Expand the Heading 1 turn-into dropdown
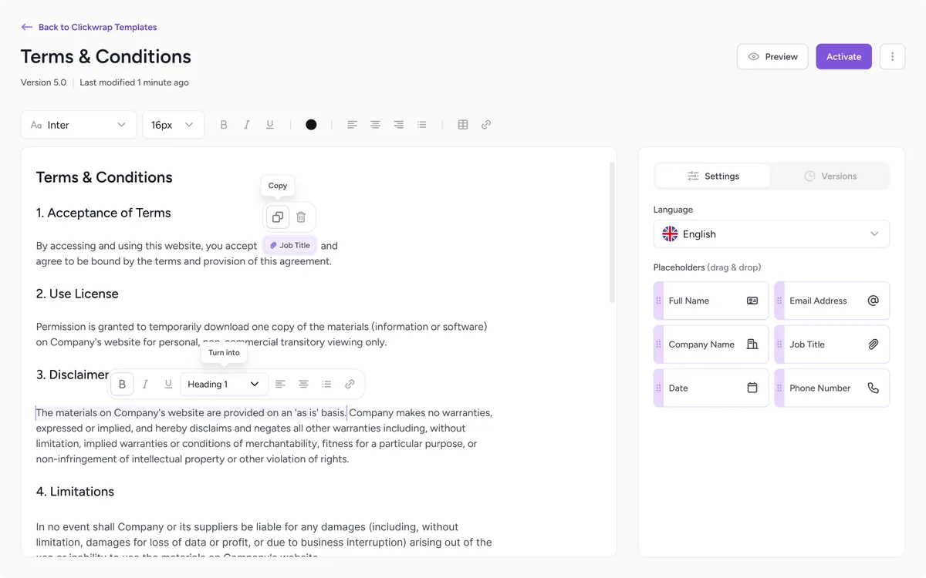Viewport: 926px width, 578px height. coord(224,384)
